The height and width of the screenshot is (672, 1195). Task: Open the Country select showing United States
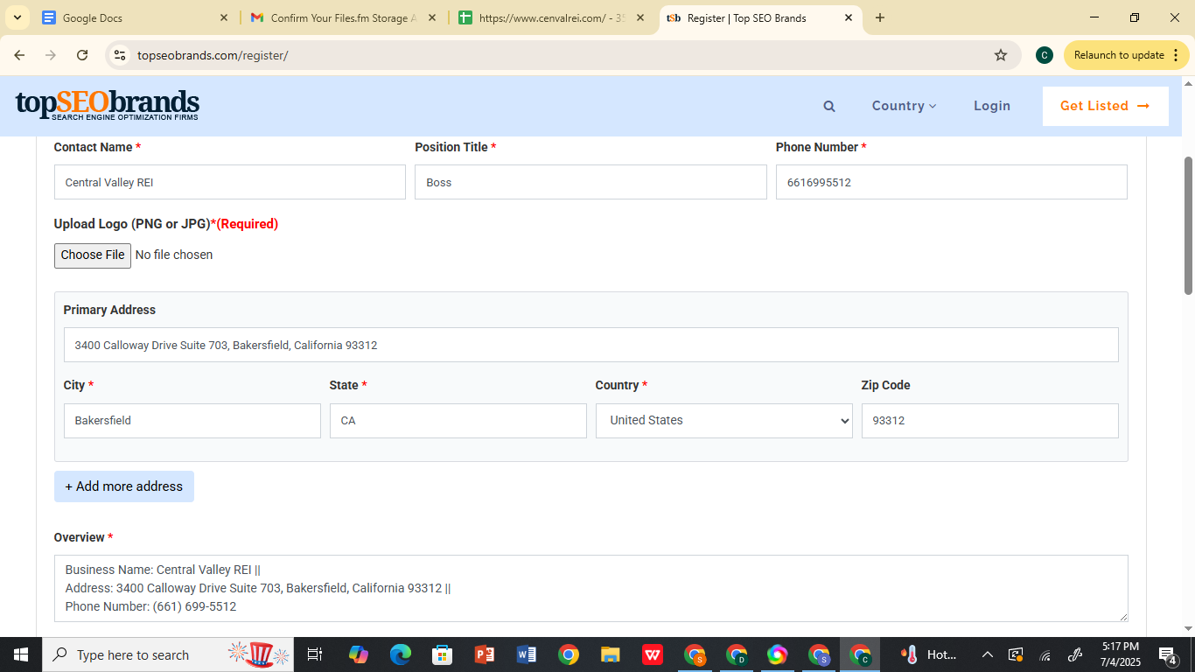(x=724, y=421)
